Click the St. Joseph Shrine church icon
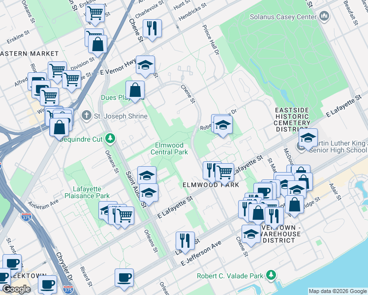368x295 pixels. pos(87,116)
